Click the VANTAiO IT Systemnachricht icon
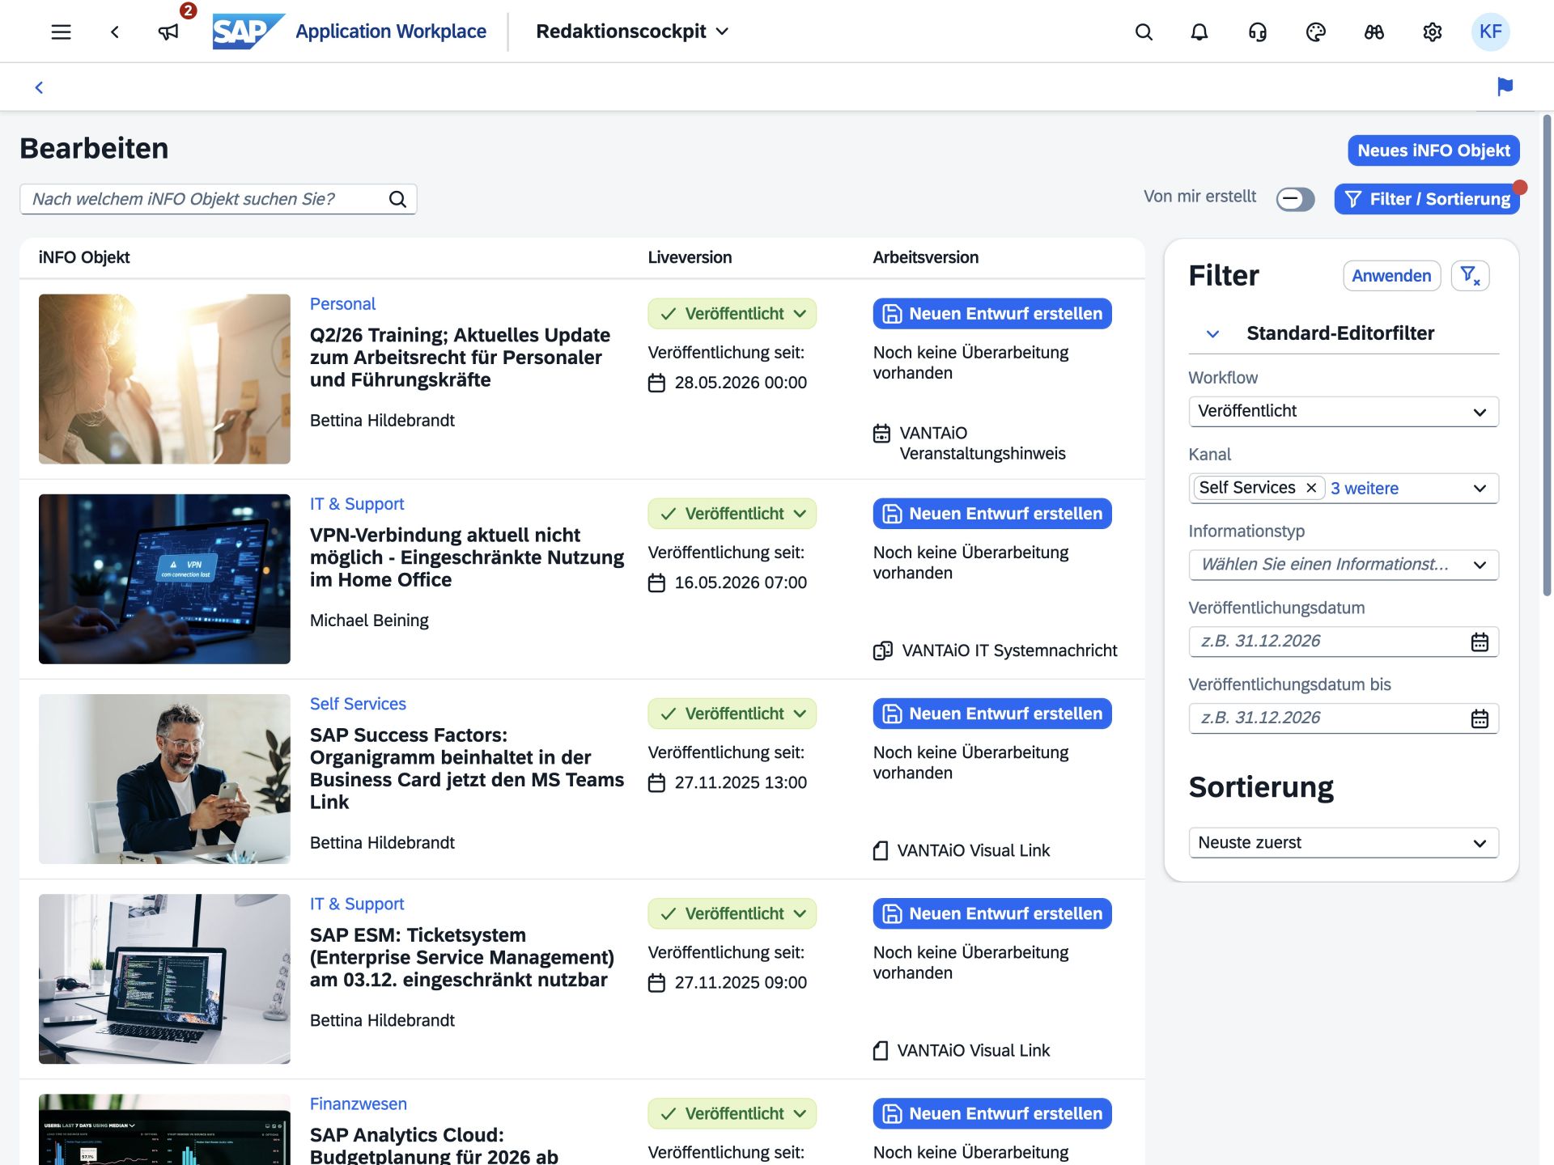 pos(883,650)
